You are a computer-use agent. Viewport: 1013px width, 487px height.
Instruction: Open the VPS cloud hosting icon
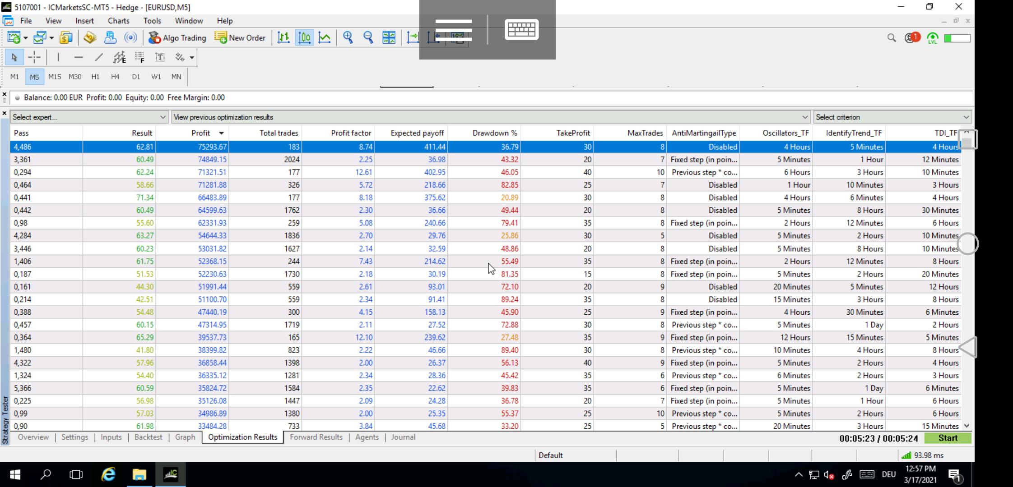click(110, 38)
